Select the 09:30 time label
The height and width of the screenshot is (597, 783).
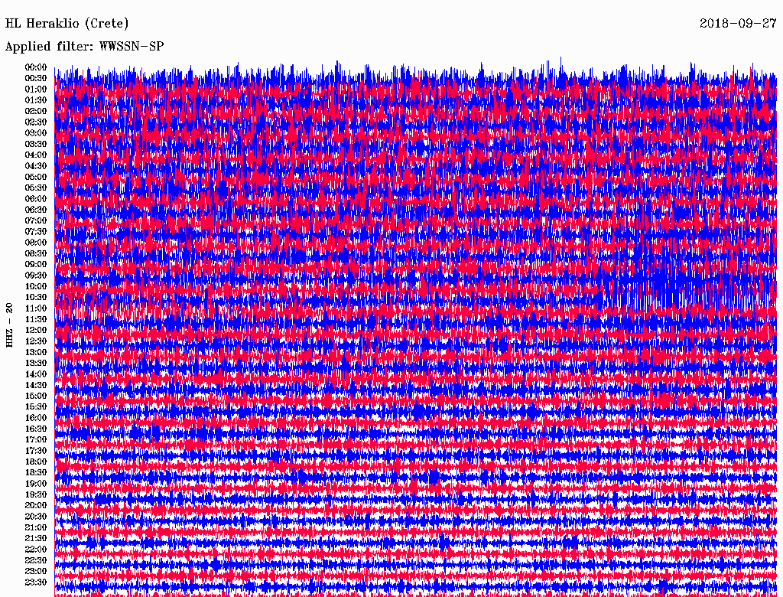click(35, 276)
